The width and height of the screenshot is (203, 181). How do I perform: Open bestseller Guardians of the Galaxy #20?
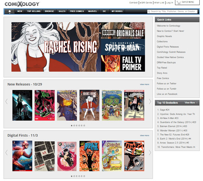pos(177,122)
